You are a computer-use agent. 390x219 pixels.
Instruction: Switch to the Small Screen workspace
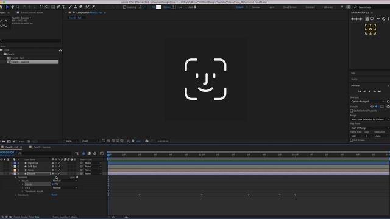pyautogui.click(x=290, y=7)
